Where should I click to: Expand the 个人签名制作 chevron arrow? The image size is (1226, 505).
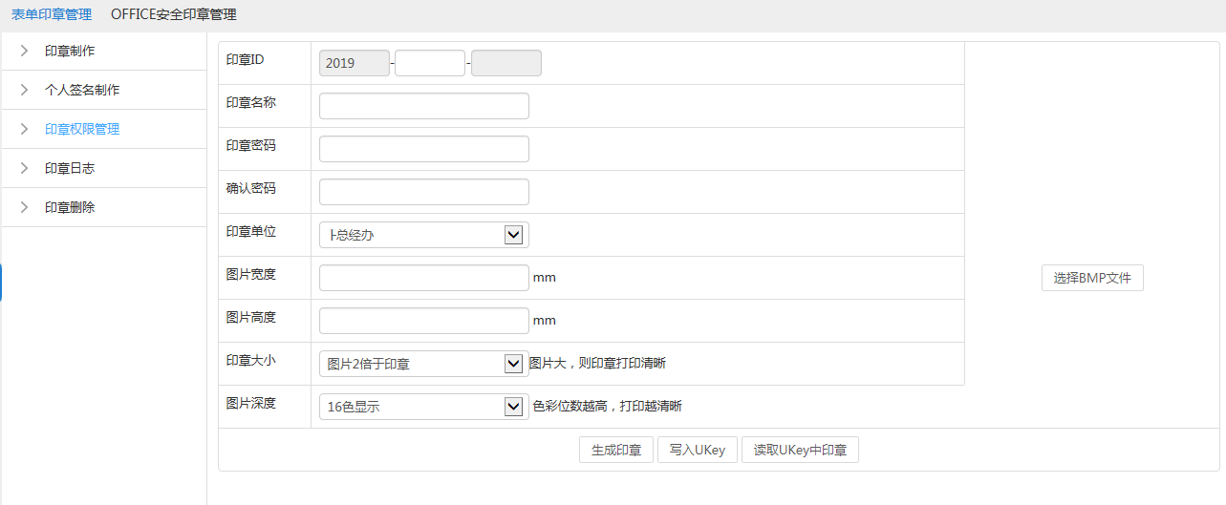(x=24, y=90)
